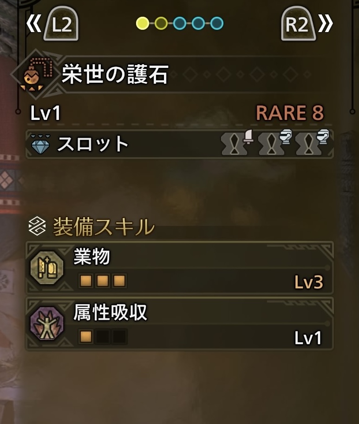Go to next page with R2

(298, 24)
